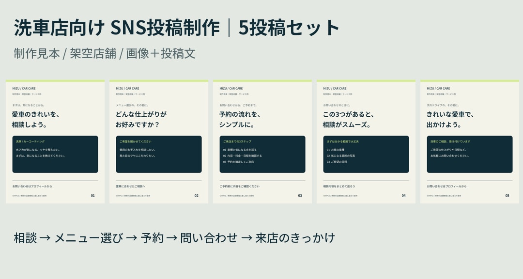Click footer '愛車に合わせたご相談へ'
Screen dimensions: 523x279
click(x=131, y=186)
